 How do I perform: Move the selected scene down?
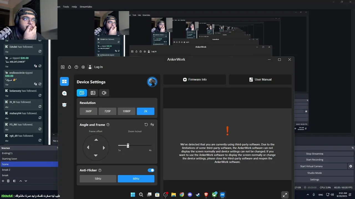26,181
